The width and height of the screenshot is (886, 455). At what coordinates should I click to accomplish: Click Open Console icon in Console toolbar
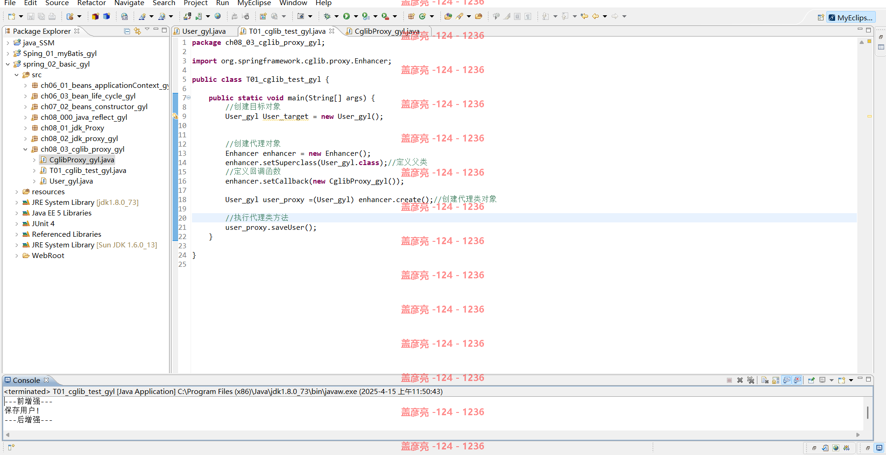click(x=842, y=380)
